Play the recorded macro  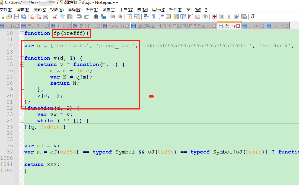229,16
